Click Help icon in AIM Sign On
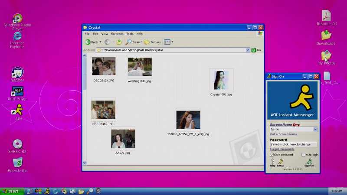This screenshot has width=347, height=195. (272, 162)
